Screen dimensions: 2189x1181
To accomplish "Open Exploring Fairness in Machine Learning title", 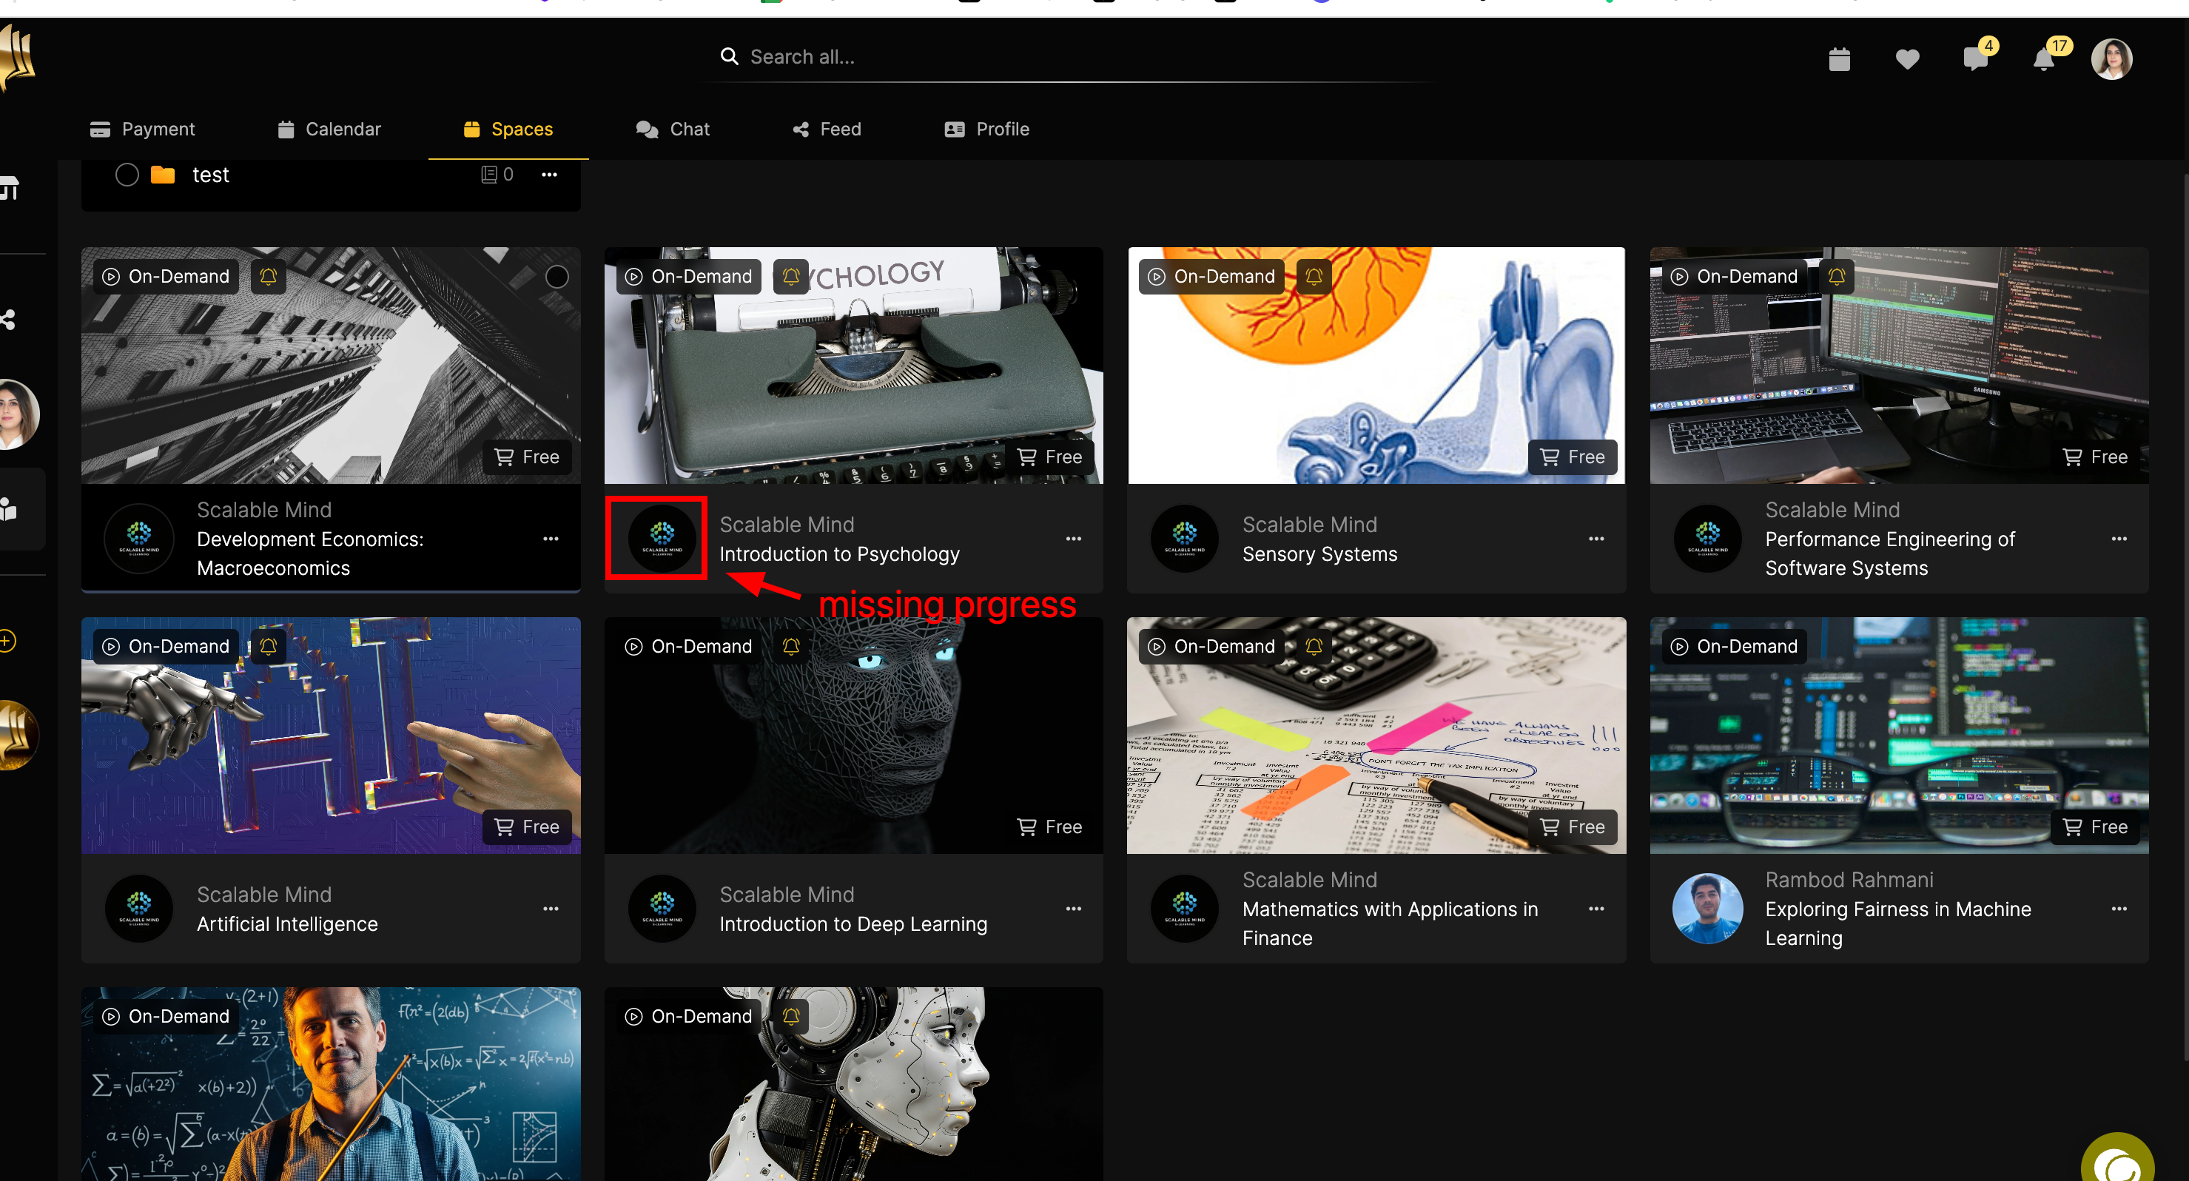I will (1897, 923).
